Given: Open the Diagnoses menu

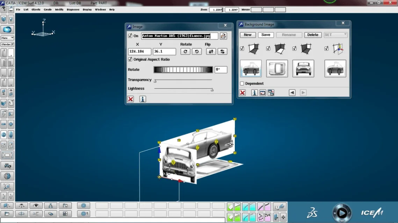Looking at the screenshot, I should (73, 10).
